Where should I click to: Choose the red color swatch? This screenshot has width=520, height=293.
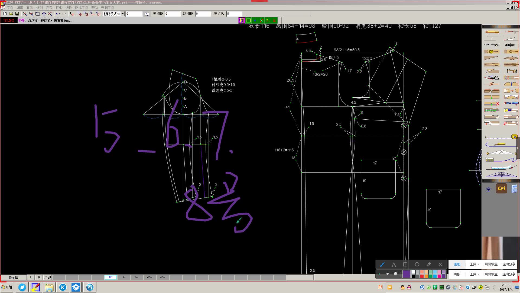click(422, 276)
